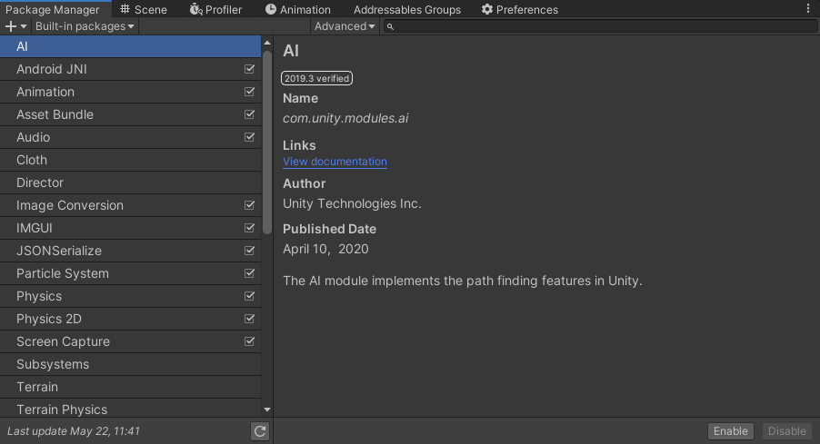Click the 2019.3 verified badge
Screen dimensions: 820x444
point(317,78)
